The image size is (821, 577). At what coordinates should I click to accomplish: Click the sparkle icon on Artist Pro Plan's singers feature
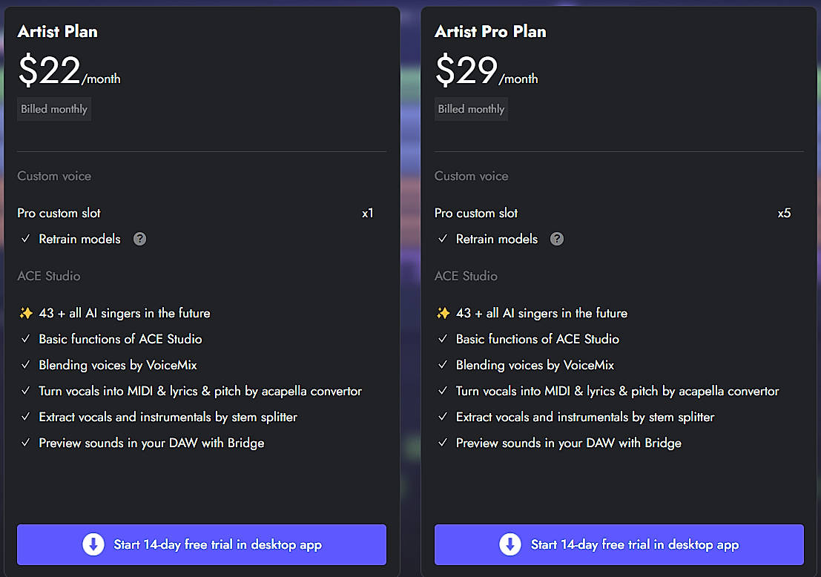coord(443,313)
